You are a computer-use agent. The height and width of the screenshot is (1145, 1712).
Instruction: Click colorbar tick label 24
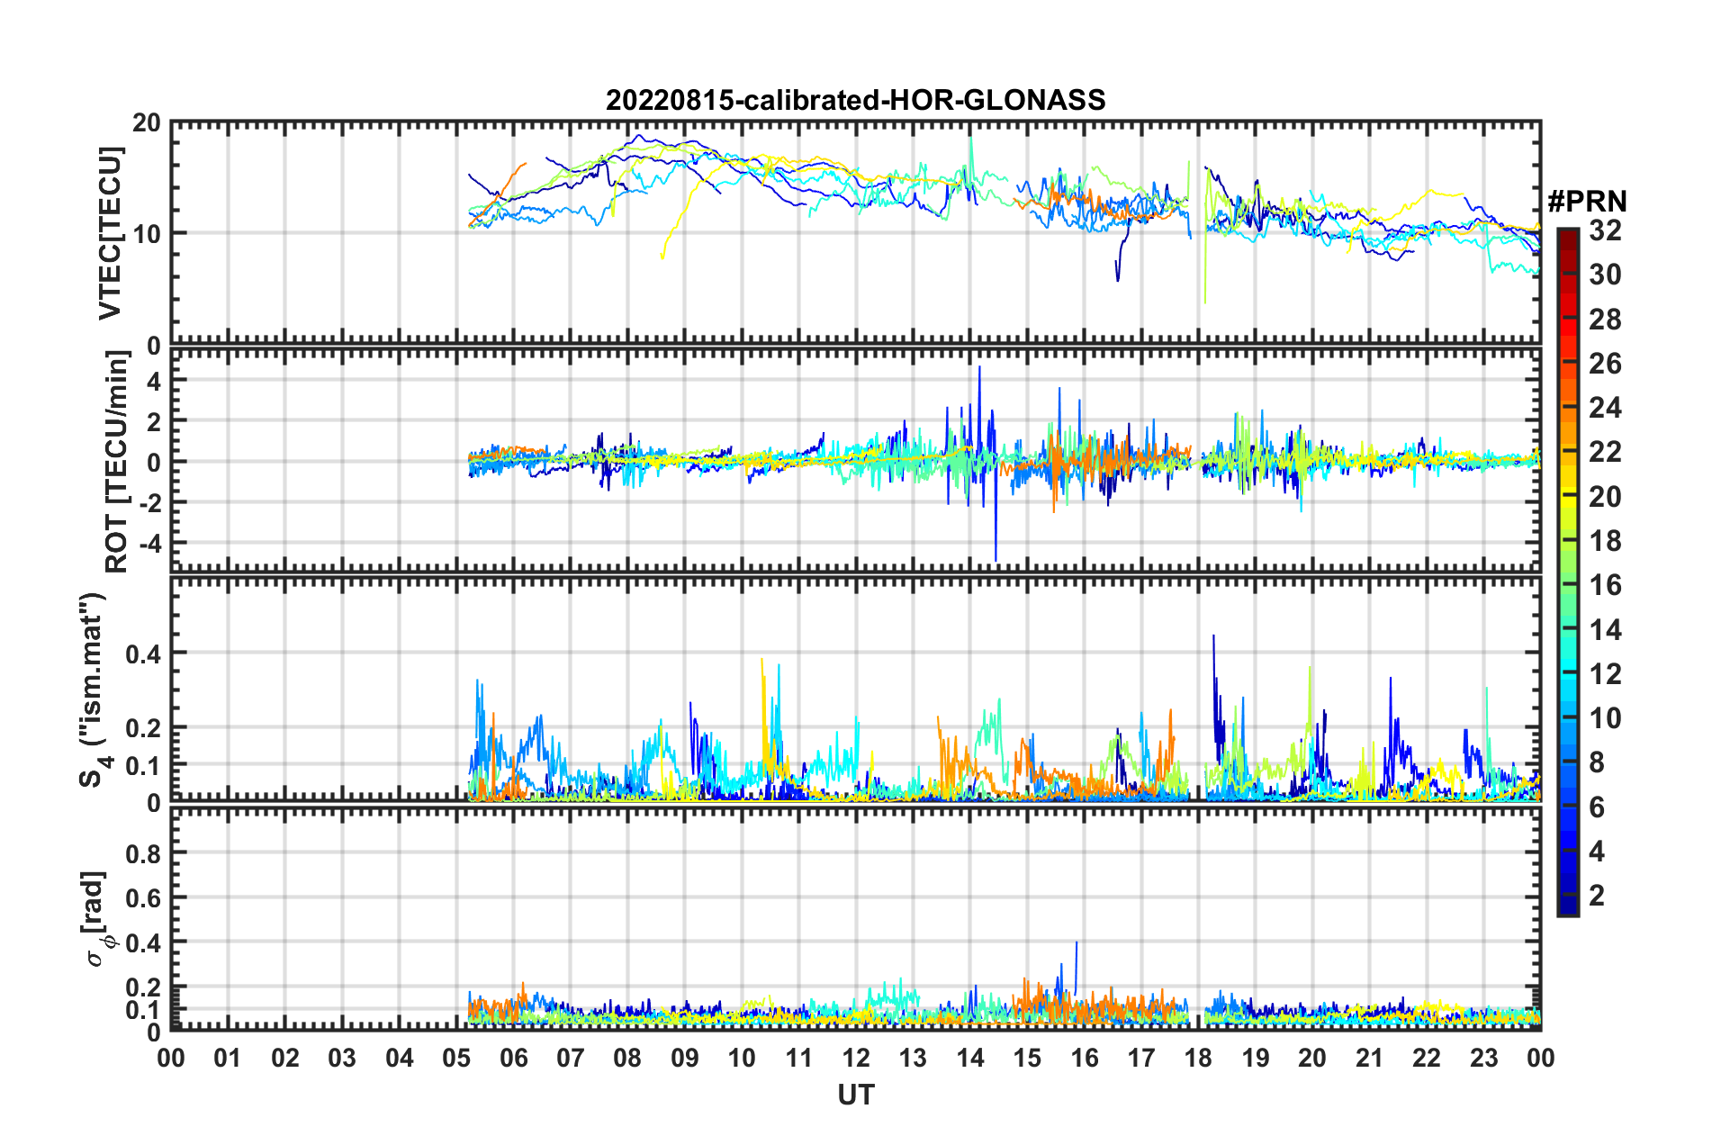1605,408
